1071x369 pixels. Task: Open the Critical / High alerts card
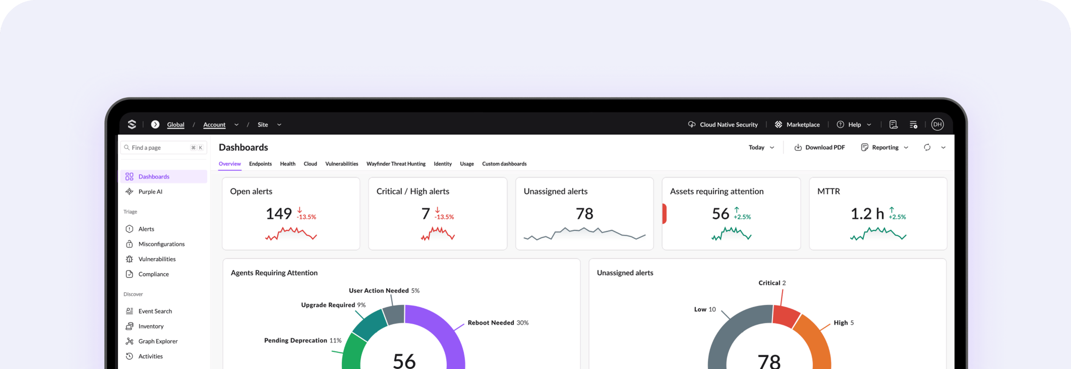point(438,213)
